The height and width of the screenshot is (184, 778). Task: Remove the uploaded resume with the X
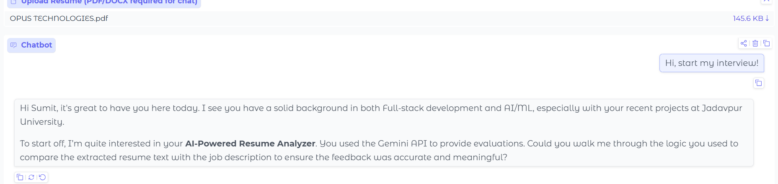point(766,1)
